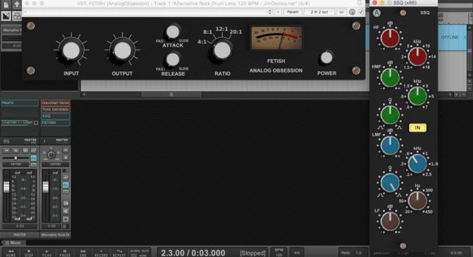Click the FETISH Ratio selector knob
Viewport: 473px width, 257px height.
[222, 49]
